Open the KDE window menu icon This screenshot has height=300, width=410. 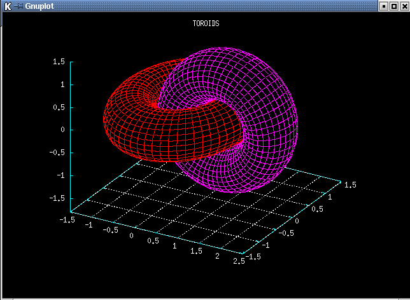8,6
